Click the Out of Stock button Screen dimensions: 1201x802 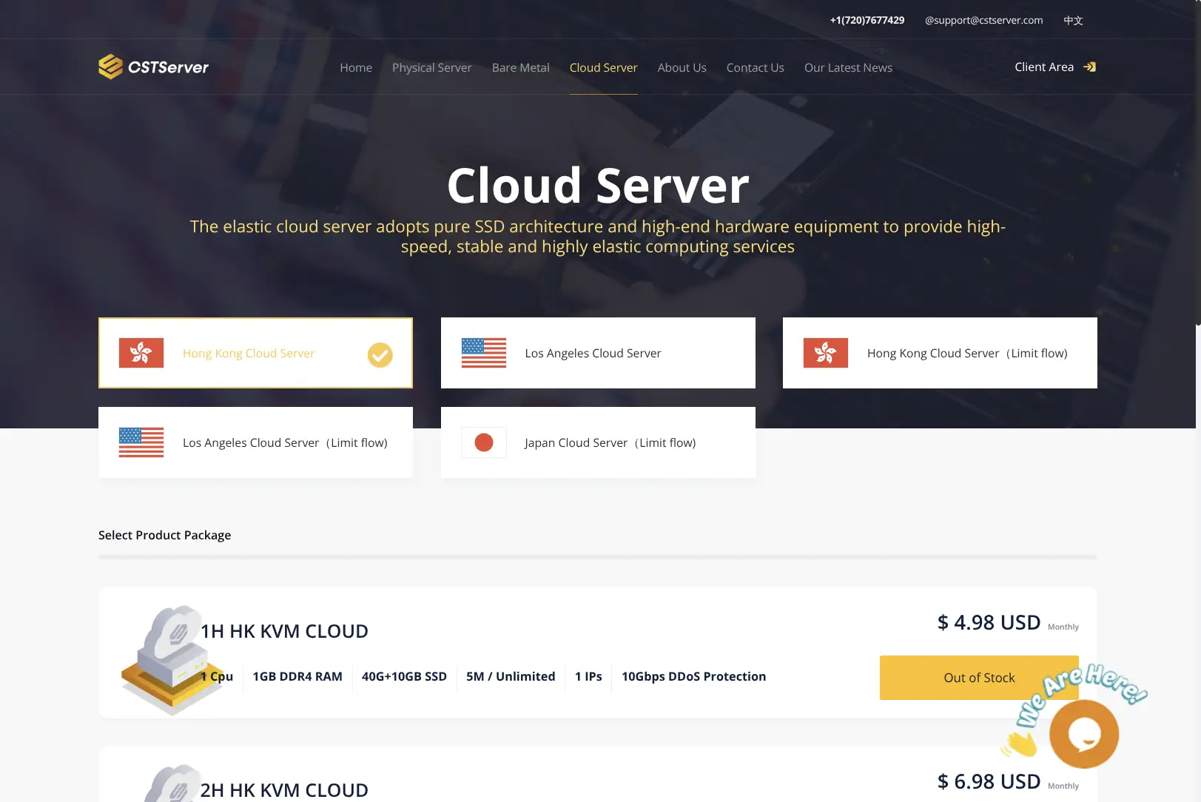979,678
